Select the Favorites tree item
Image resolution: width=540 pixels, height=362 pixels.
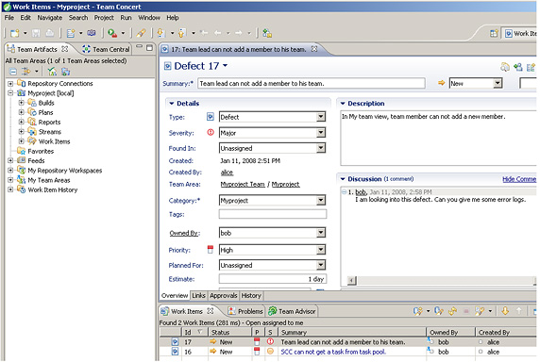41,151
